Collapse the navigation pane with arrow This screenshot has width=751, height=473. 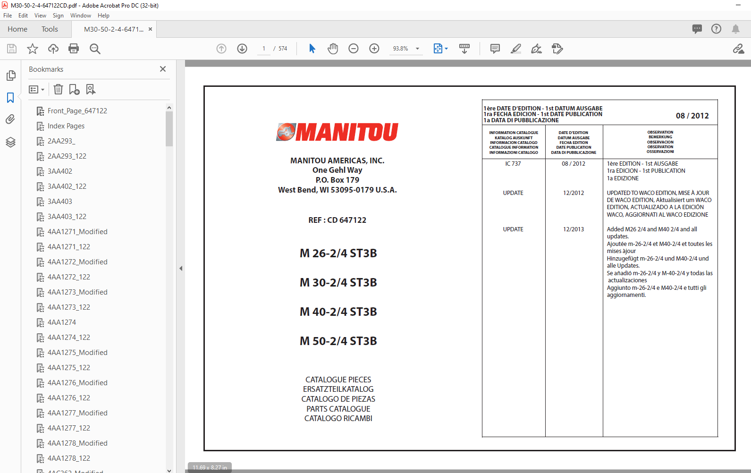(181, 268)
